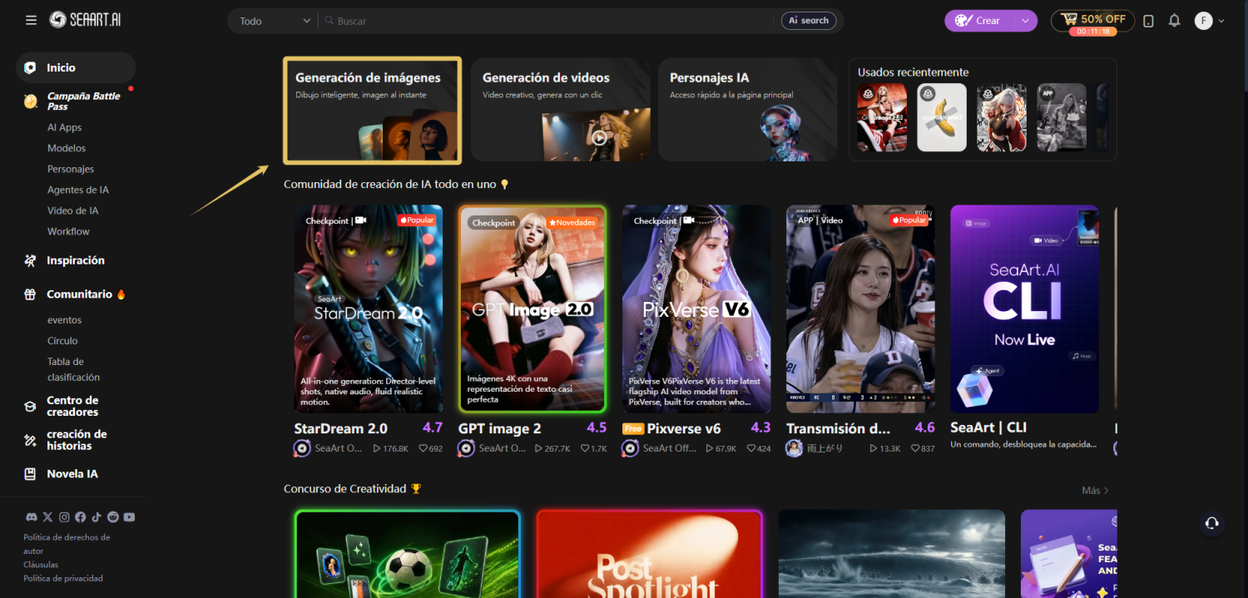This screenshot has height=598, width=1248.
Task: Click the creación de historias wand icon
Action: 30,441
